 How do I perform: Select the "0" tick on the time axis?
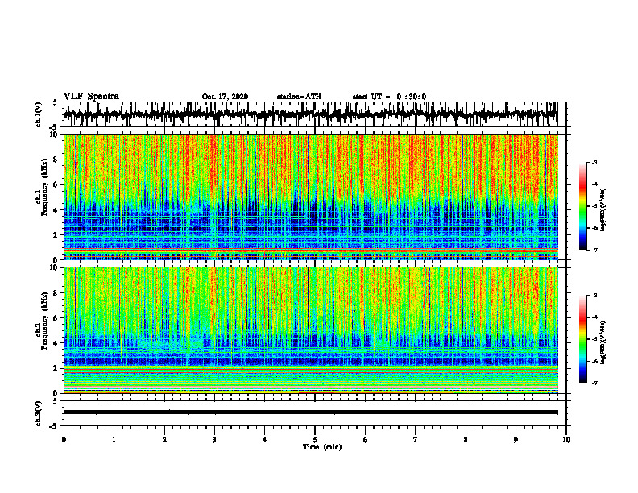tap(64, 440)
